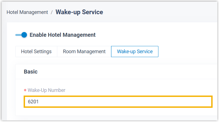This screenshot has width=219, height=122.
Task: Click the breadcrumb slash separator
Action: (x=51, y=12)
